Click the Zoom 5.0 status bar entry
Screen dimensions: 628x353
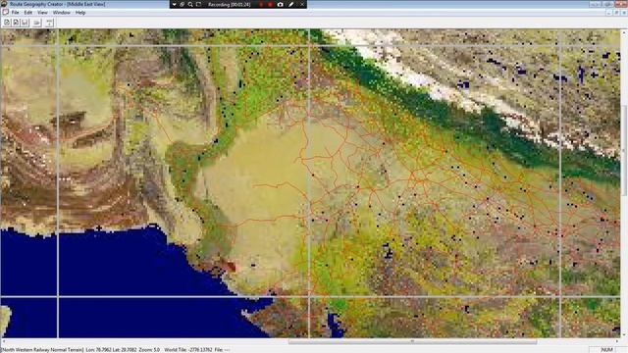pyautogui.click(x=149, y=350)
